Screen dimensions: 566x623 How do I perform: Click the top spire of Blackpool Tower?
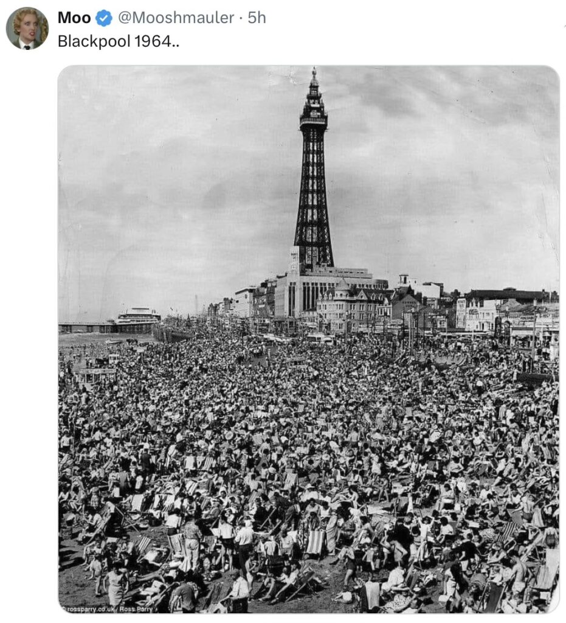click(314, 78)
